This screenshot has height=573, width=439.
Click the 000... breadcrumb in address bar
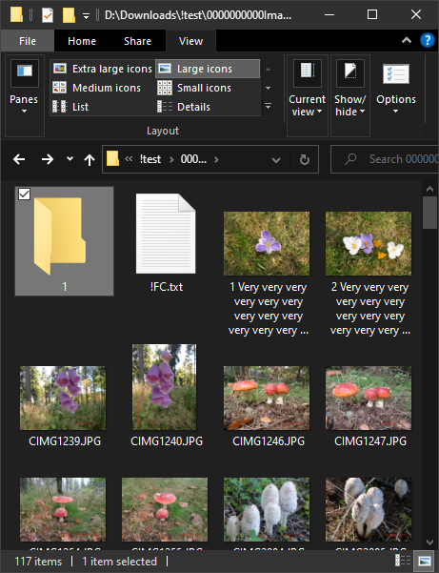tap(193, 159)
